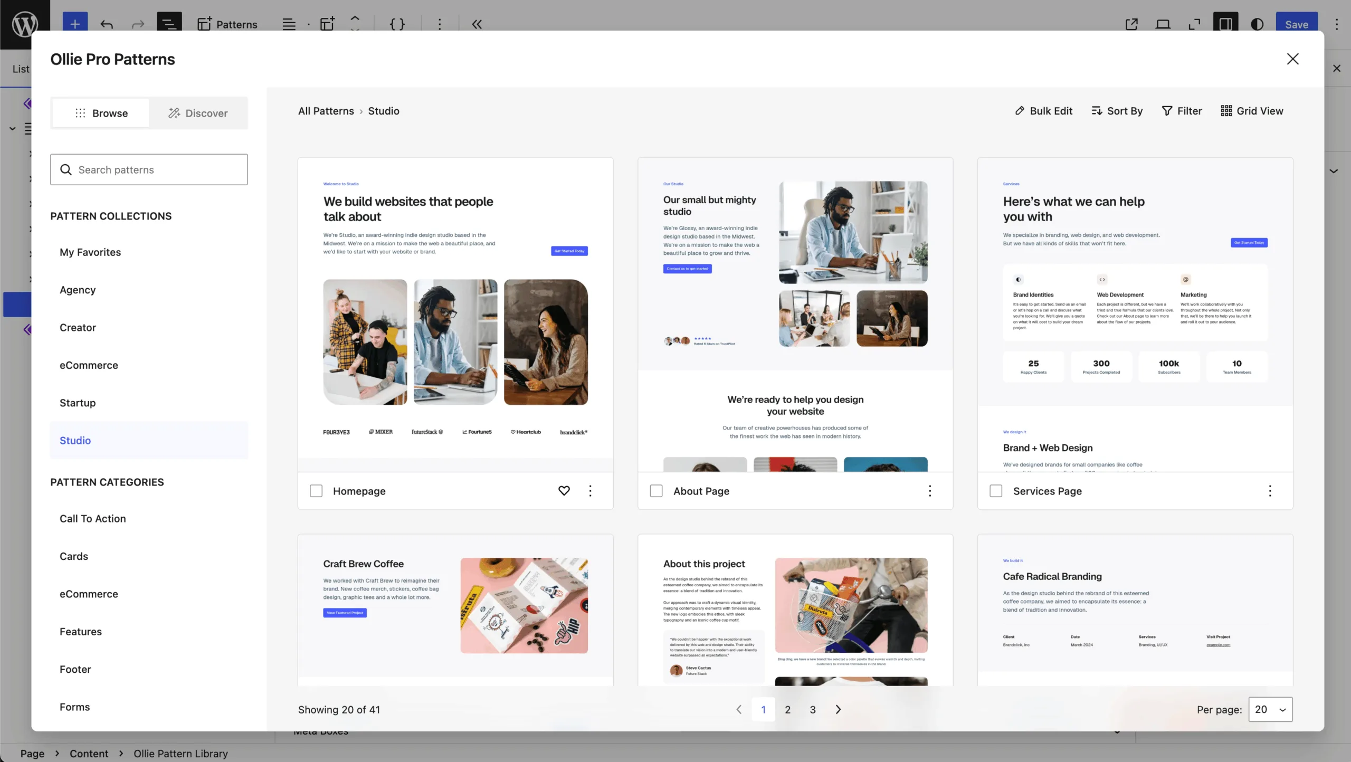The image size is (1351, 762).
Task: Select the Services Page checkbox
Action: (996, 491)
